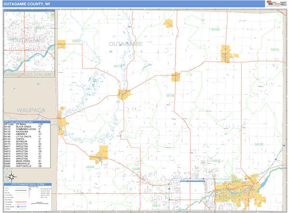Image resolution: width=289 pixels, height=213 pixels.
Task: Select KIMBERLY in the ZIP index
Action: pyautogui.click(x=21, y=134)
